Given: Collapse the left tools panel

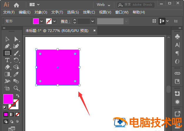Looking at the screenshot, I should [4, 28].
